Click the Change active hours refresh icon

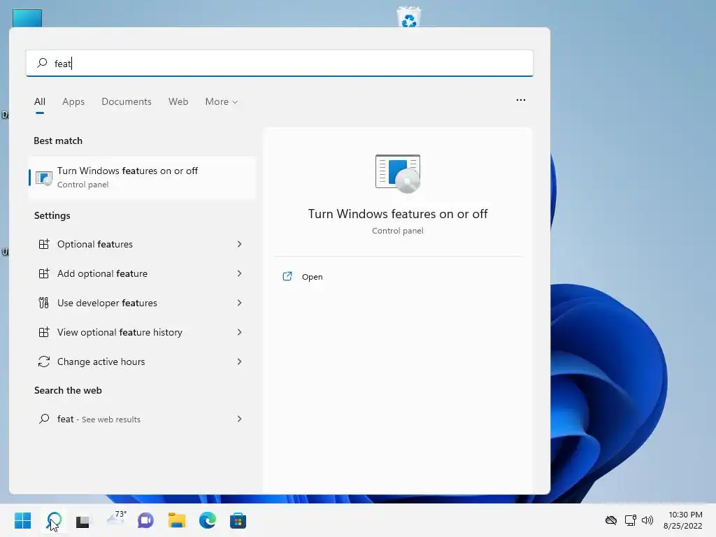(x=44, y=361)
